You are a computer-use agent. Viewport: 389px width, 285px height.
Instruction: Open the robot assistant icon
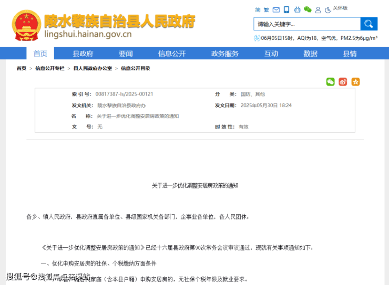[x=297, y=9]
